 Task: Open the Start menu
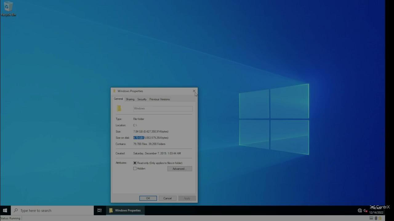[x=4, y=211]
